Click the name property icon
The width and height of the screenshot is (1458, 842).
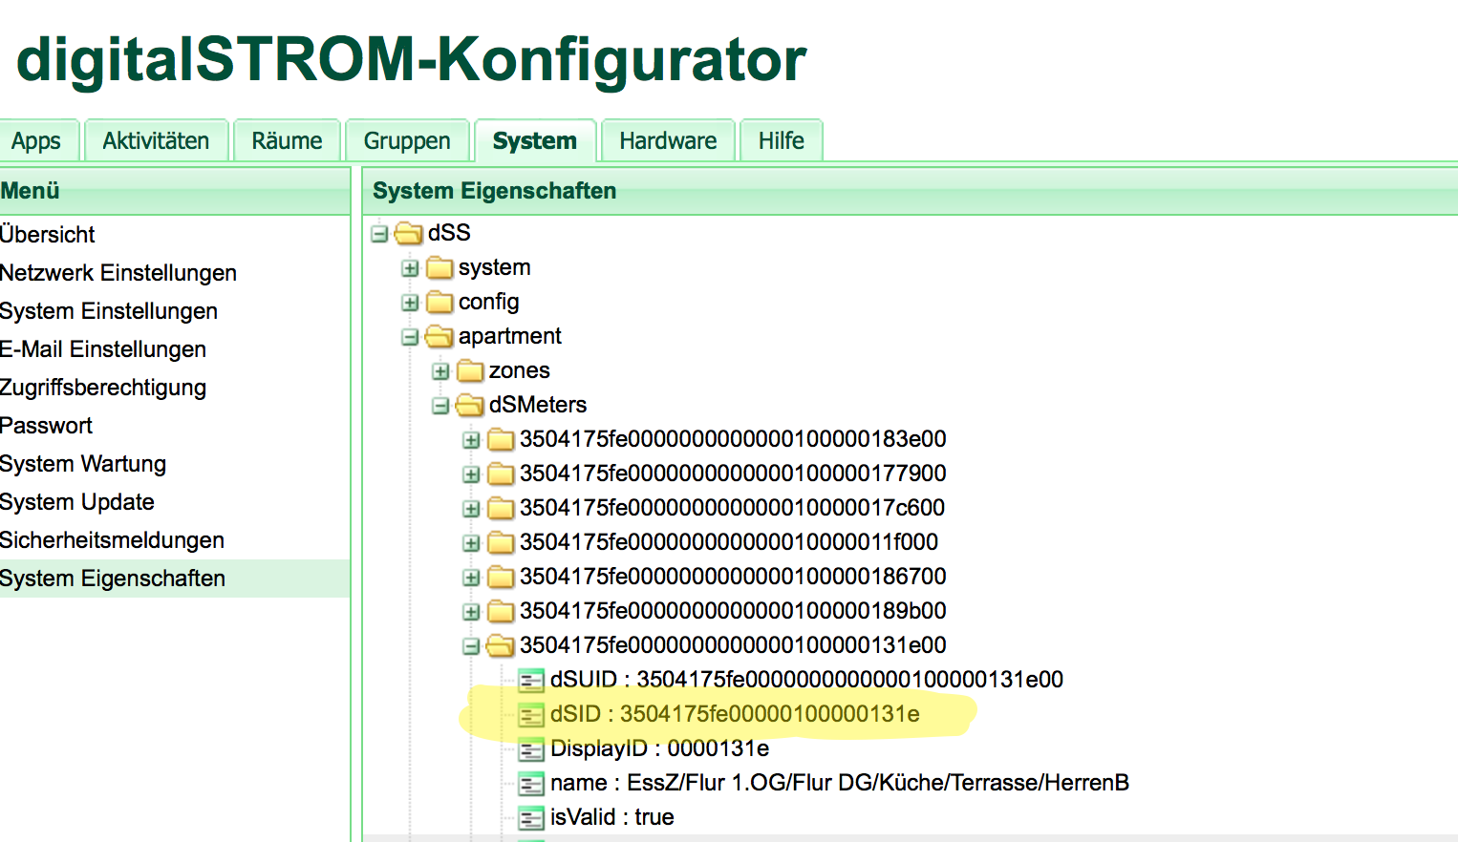click(531, 784)
